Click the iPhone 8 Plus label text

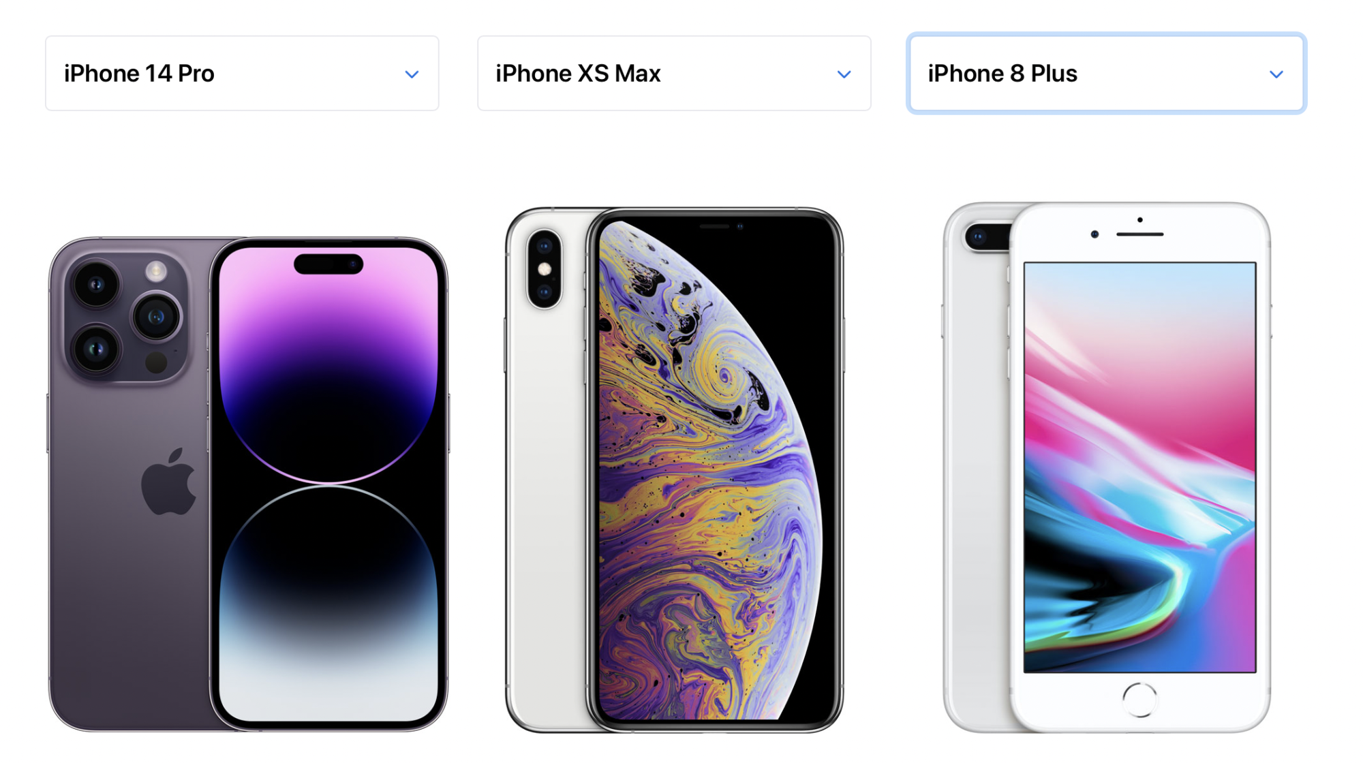coord(1002,74)
